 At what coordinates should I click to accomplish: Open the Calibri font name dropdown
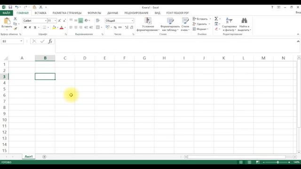click(46, 21)
